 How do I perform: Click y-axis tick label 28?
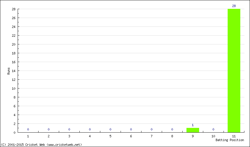[14, 9]
